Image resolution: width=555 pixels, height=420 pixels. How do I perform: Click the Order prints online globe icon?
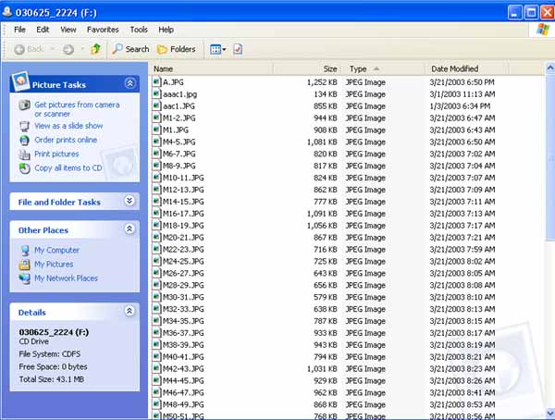click(x=24, y=141)
